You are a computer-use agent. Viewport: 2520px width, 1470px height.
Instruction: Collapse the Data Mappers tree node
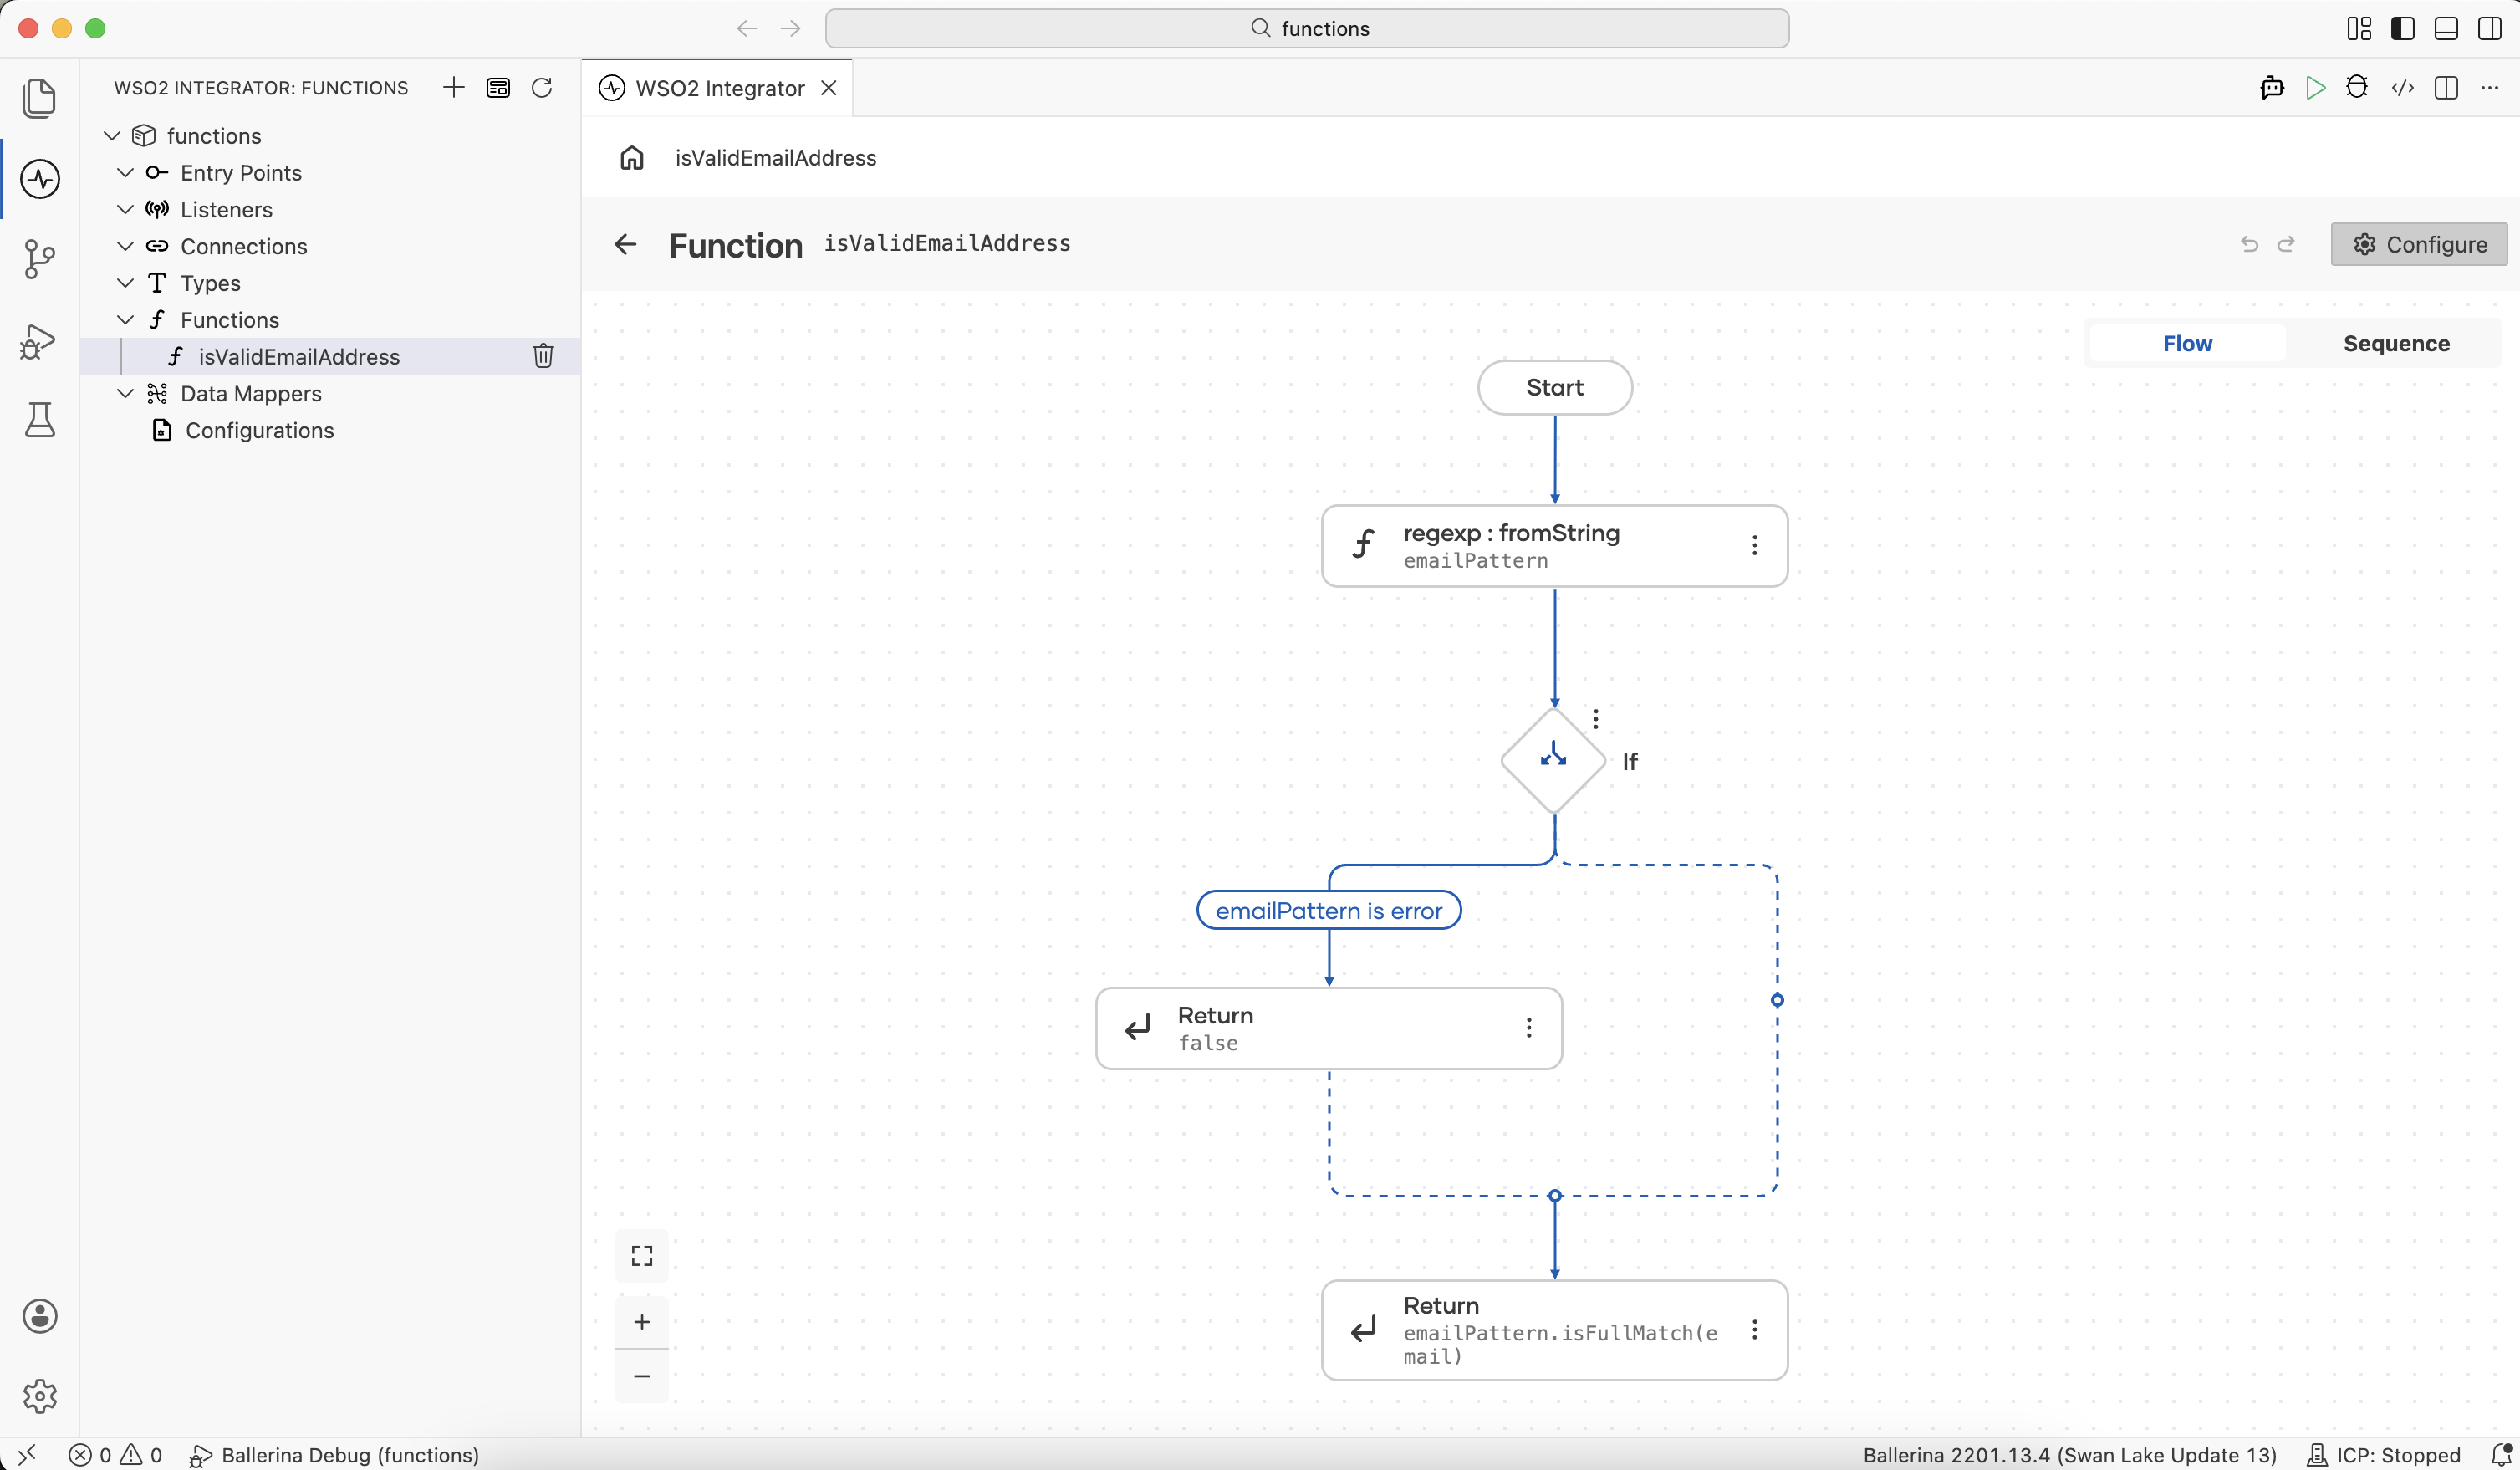pyautogui.click(x=125, y=393)
